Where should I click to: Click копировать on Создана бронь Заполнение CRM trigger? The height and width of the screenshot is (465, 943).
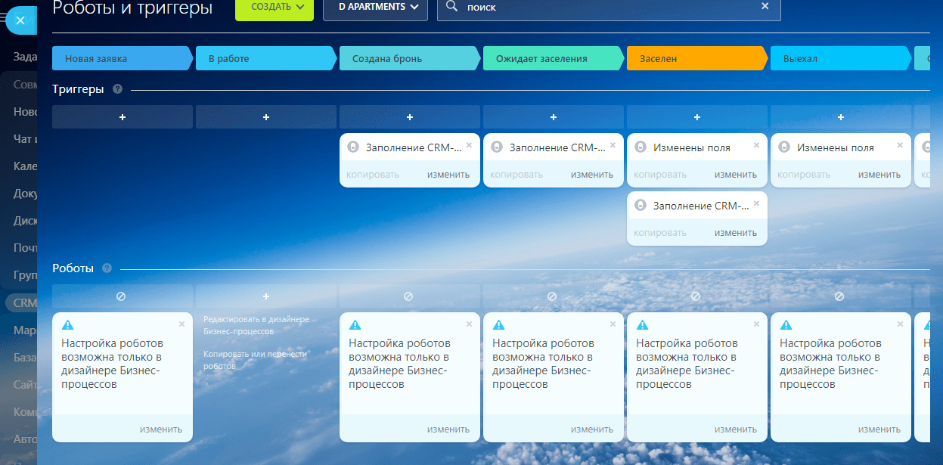click(x=373, y=175)
